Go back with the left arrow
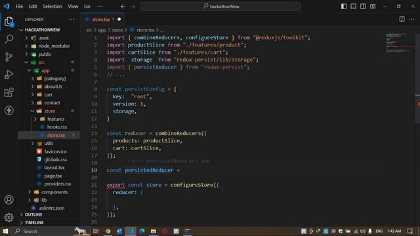420x236 pixels. pyautogui.click(x=123, y=7)
